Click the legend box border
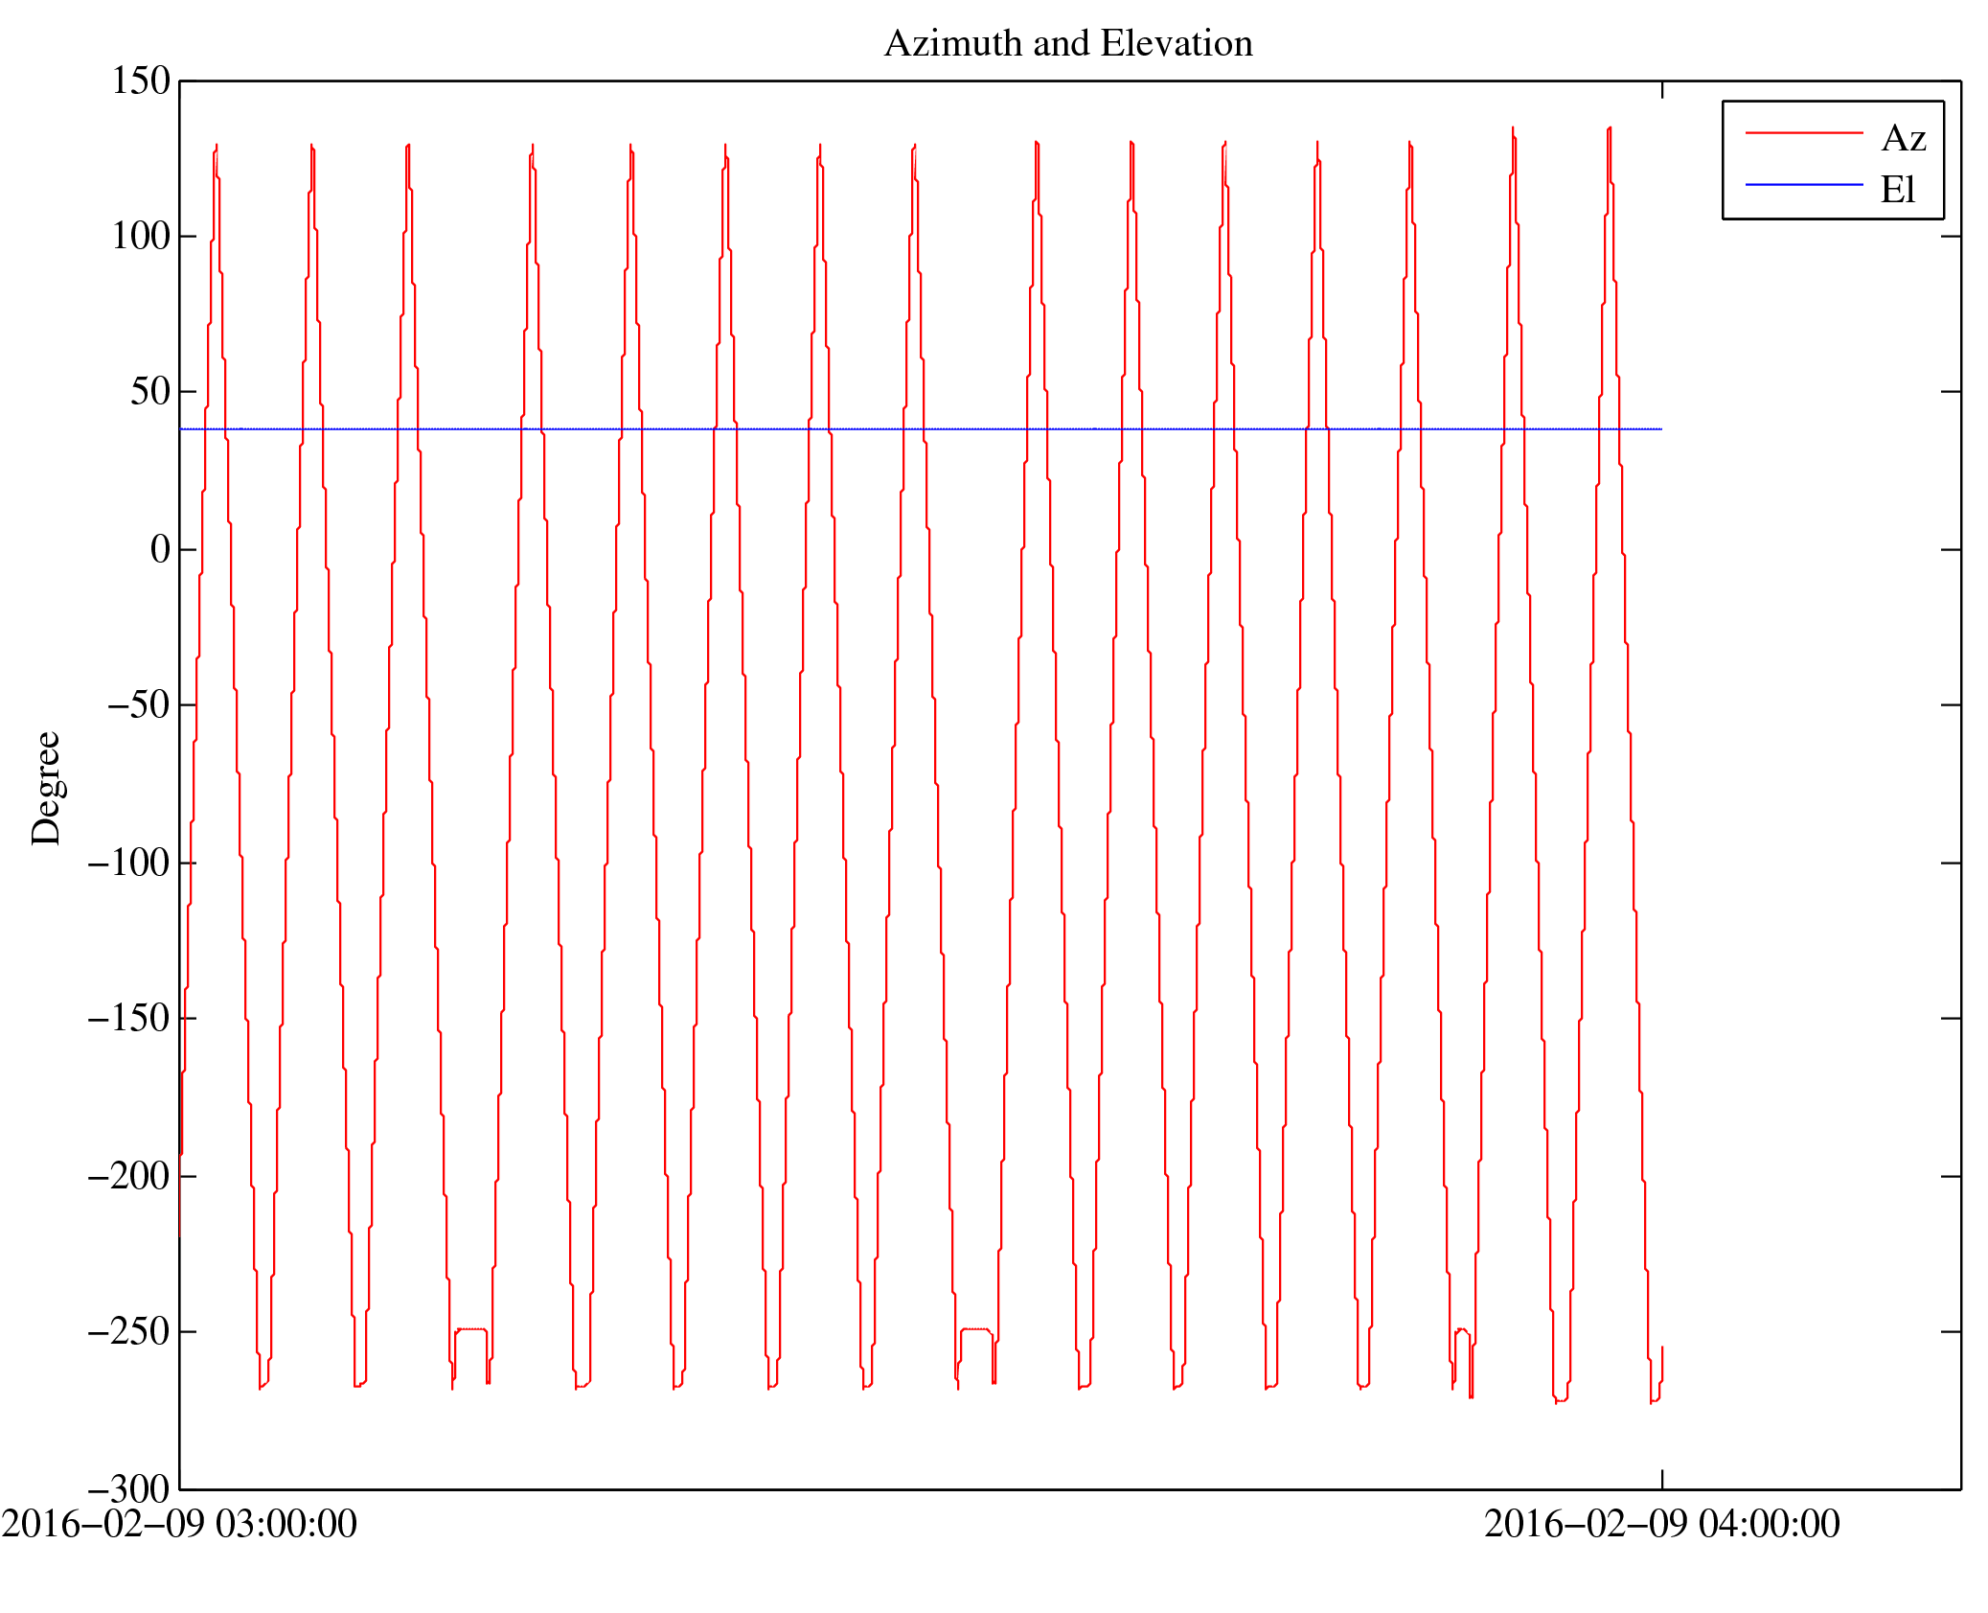This screenshot has width=1988, height=1613. click(x=1723, y=160)
